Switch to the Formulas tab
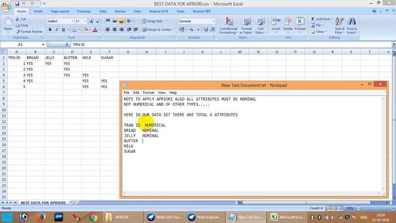Image resolution: width=396 pixels, height=223 pixels. pos(84,11)
